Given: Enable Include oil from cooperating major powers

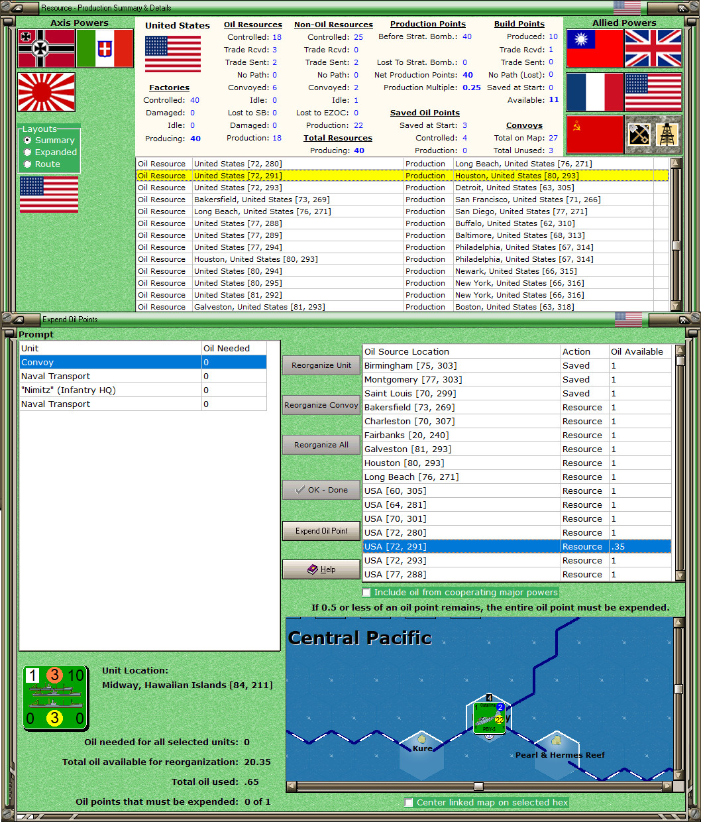Looking at the screenshot, I should click(366, 593).
